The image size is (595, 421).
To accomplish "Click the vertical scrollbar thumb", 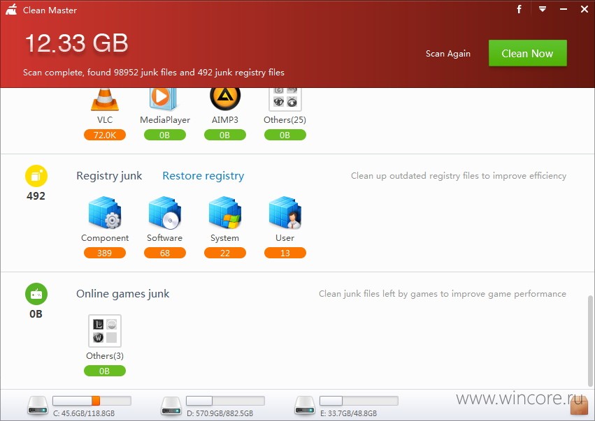I will tap(590, 339).
